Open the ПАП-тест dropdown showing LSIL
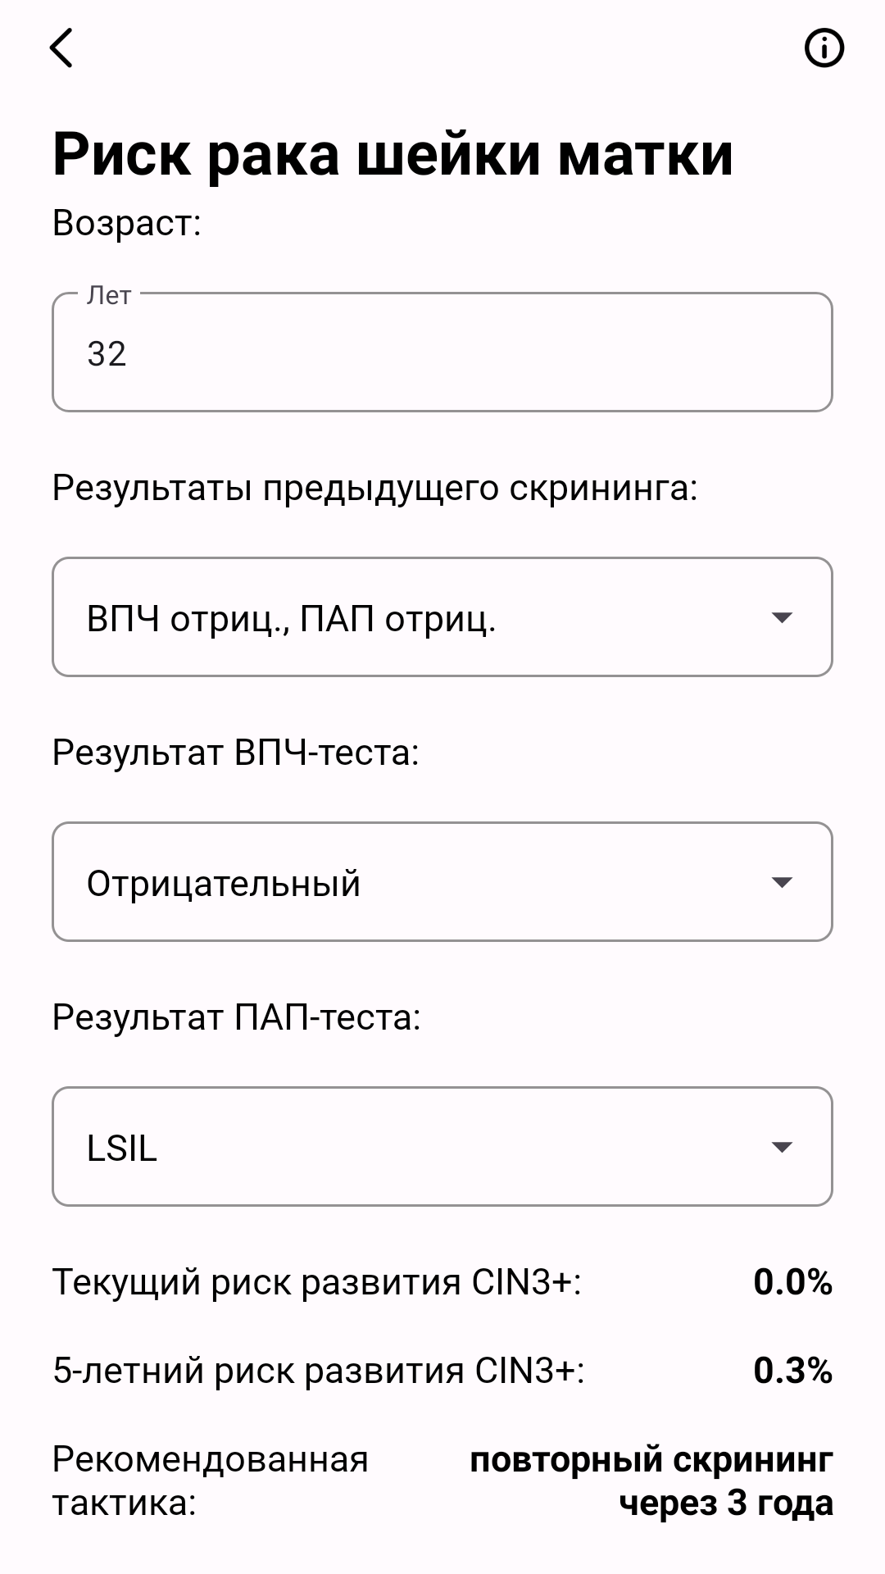The height and width of the screenshot is (1574, 885). pyautogui.click(x=442, y=1147)
